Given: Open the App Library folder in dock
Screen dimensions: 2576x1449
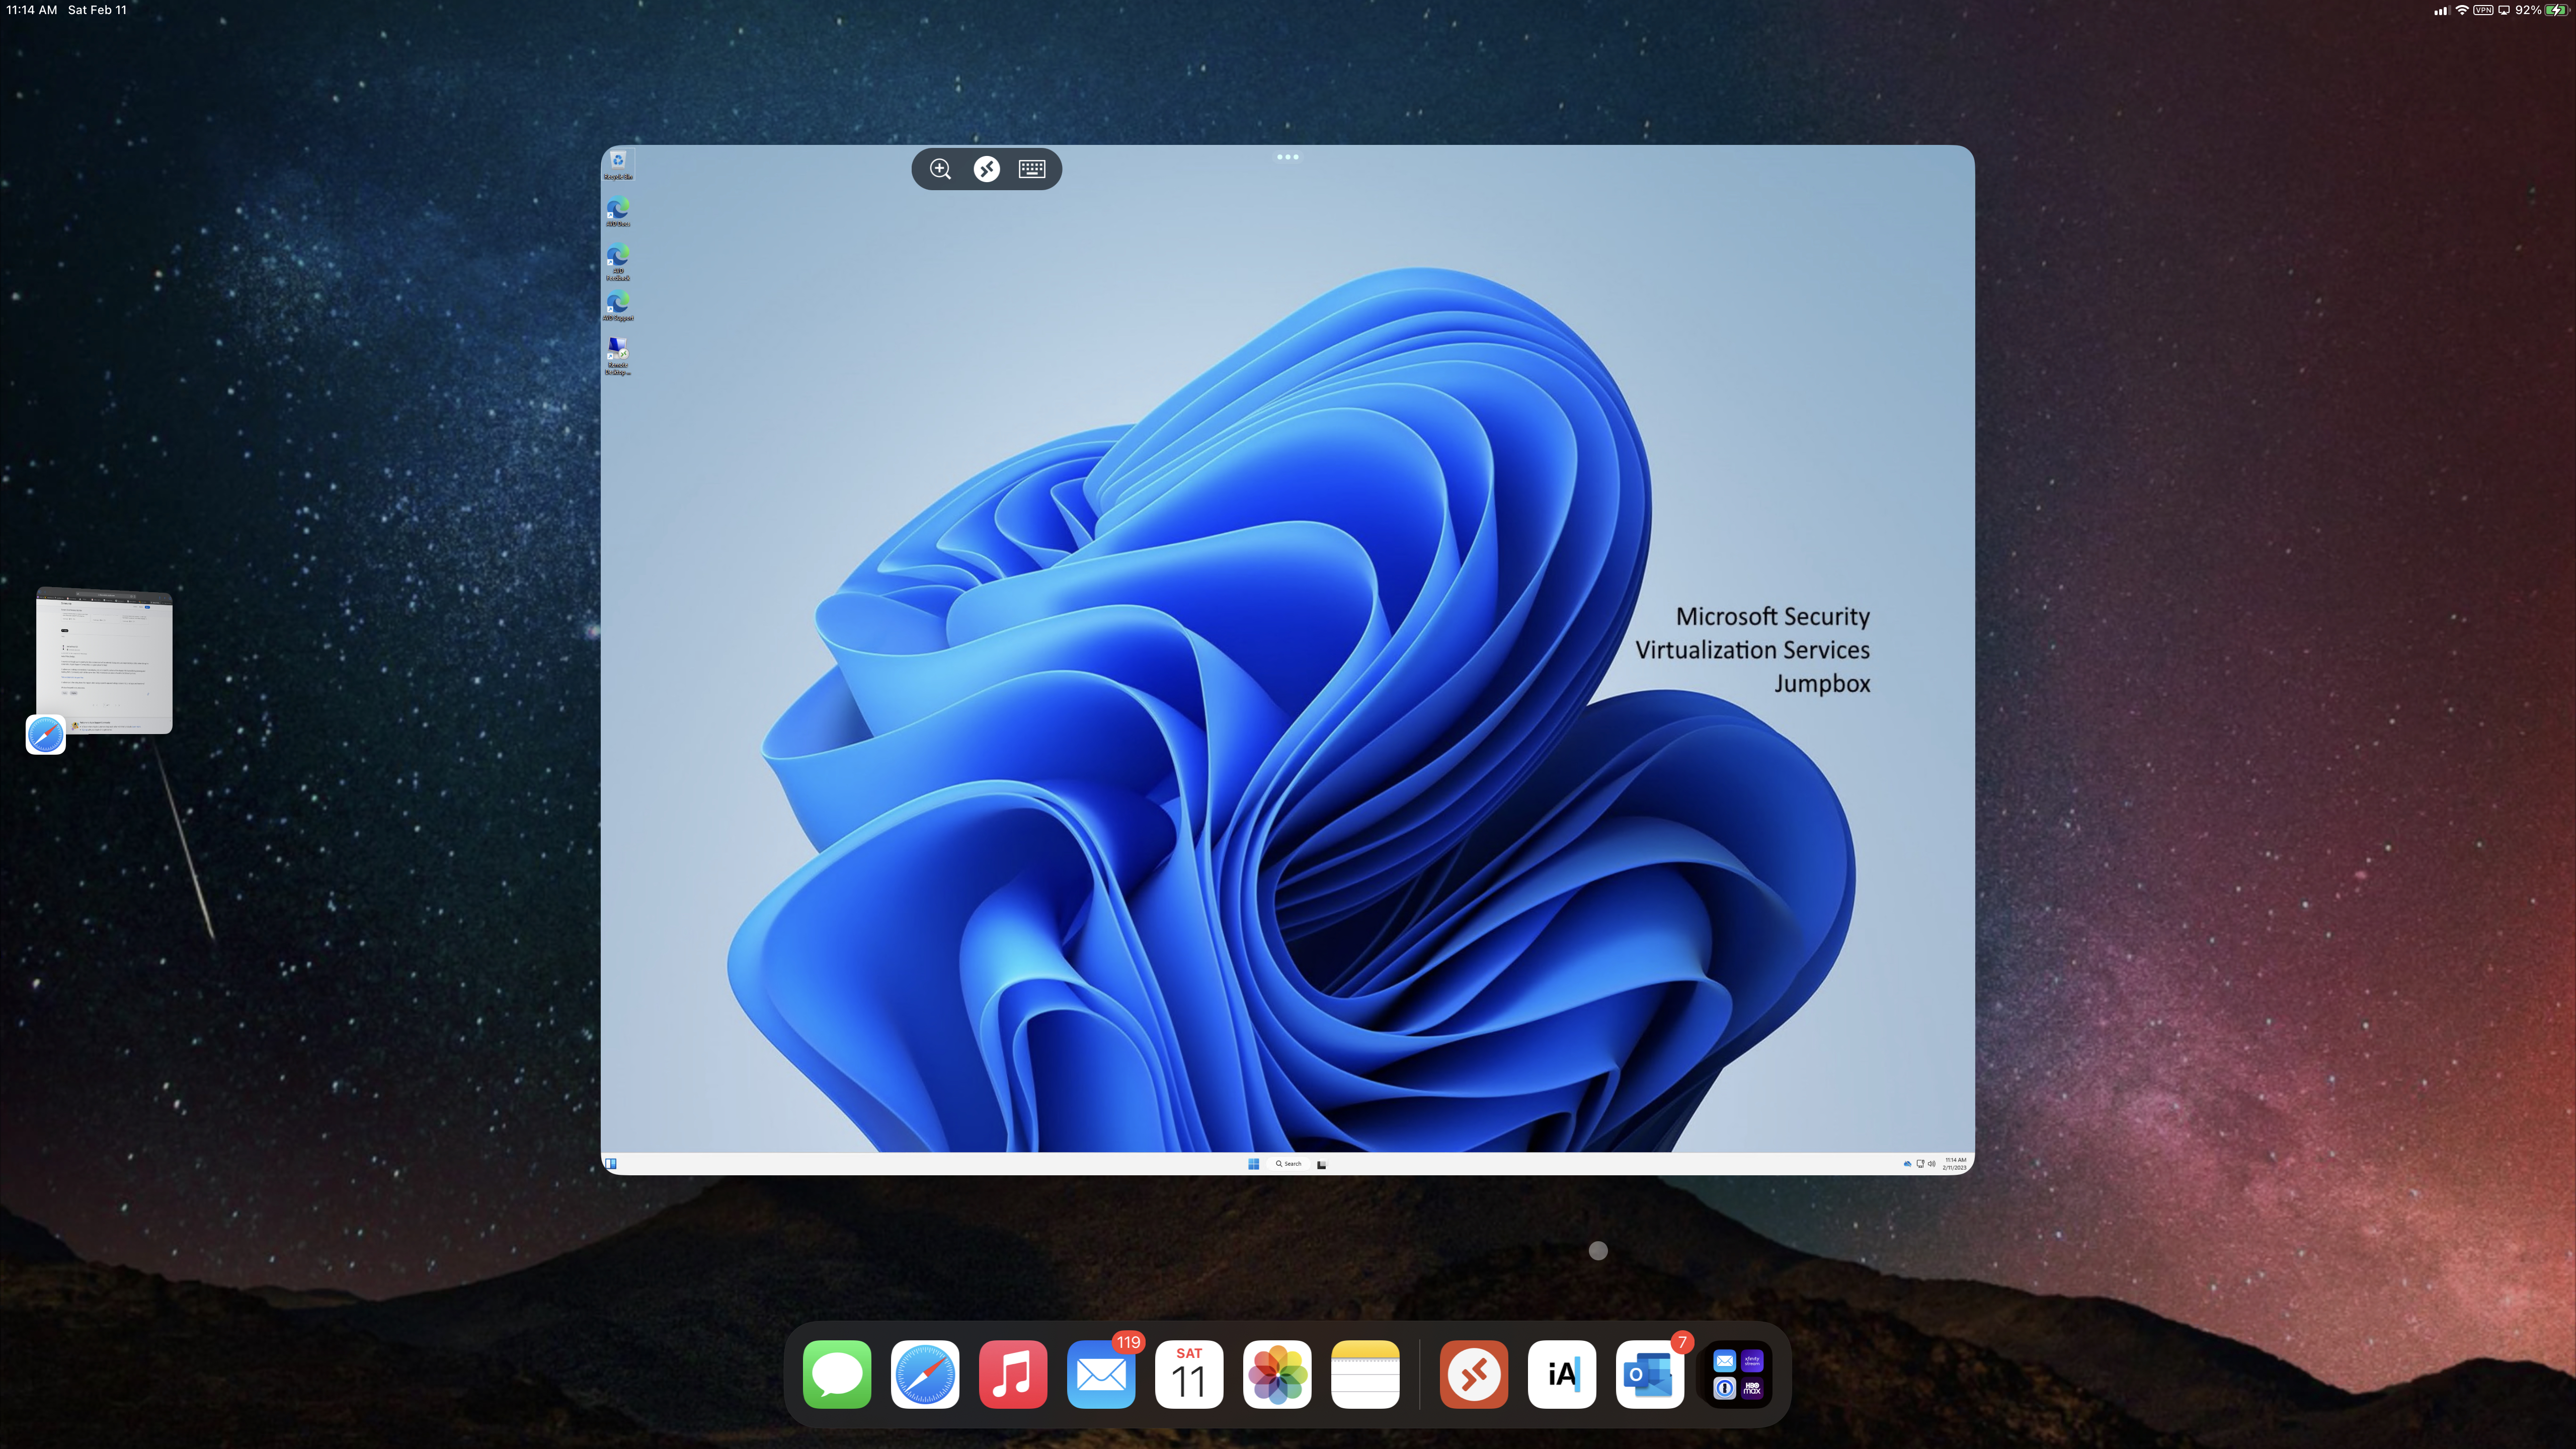Looking at the screenshot, I should tap(1738, 1374).
